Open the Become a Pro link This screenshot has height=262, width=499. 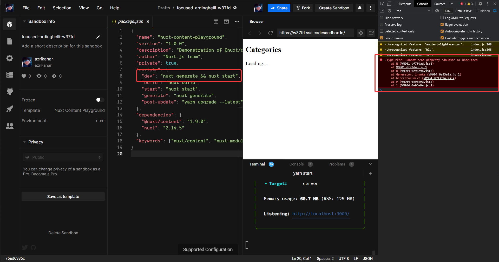(x=44, y=174)
